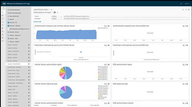Open the gear configuration icon in rail
192x107 pixels.
3,38
